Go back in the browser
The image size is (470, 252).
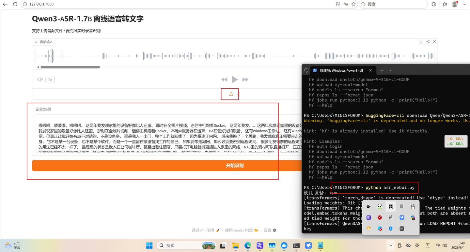click(x=5, y=4)
